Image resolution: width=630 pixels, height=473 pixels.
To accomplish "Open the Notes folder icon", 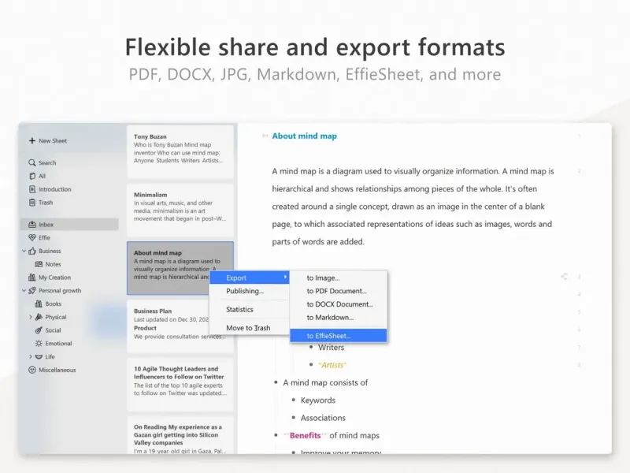I will 39,264.
